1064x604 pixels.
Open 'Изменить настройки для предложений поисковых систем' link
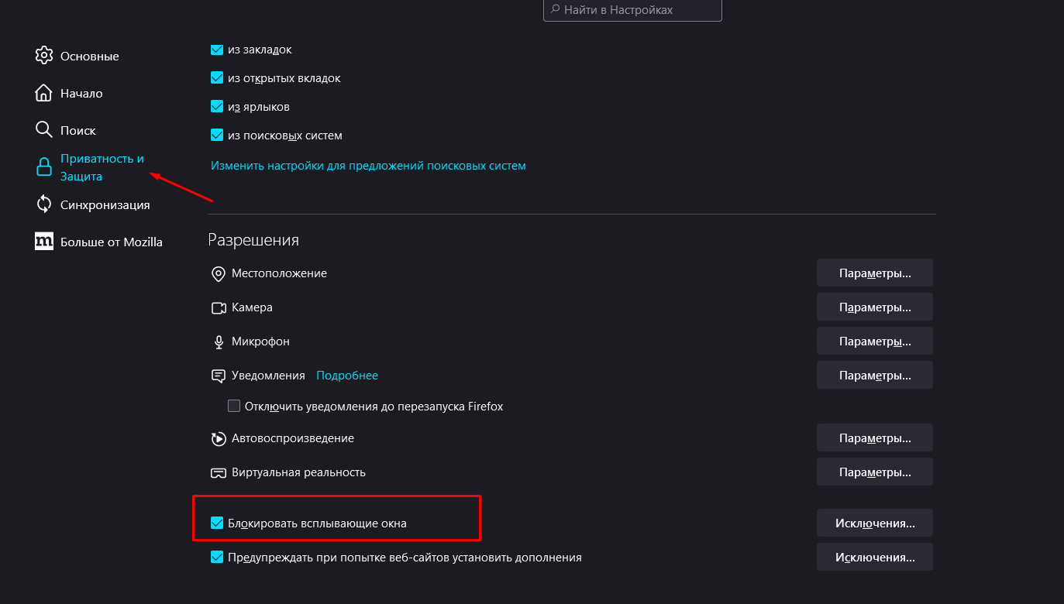coord(368,166)
